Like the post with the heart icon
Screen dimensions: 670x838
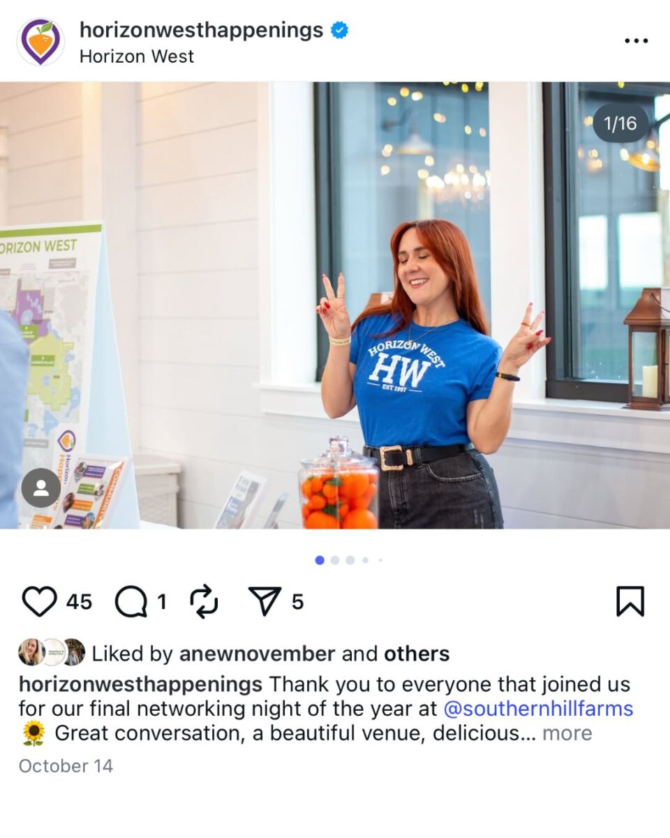point(39,601)
